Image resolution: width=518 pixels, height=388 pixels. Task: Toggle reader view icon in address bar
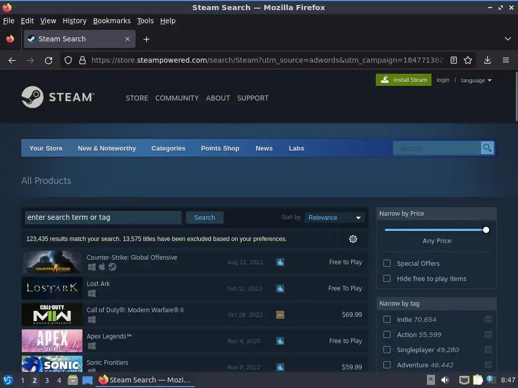tap(454, 61)
